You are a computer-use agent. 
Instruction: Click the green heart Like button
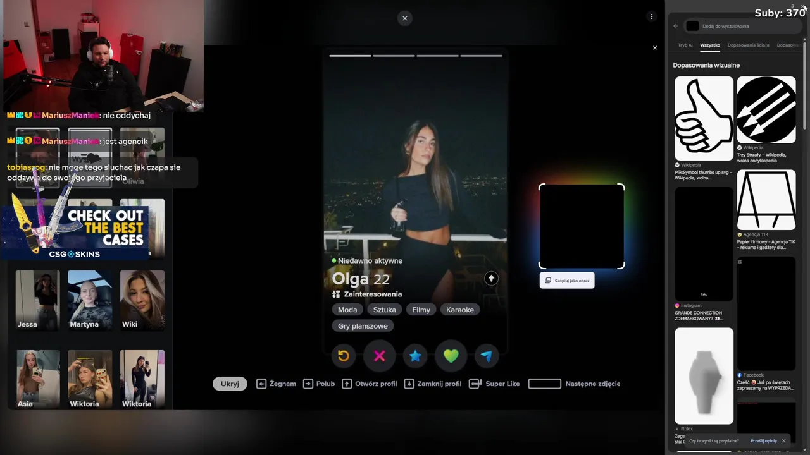tap(451, 356)
